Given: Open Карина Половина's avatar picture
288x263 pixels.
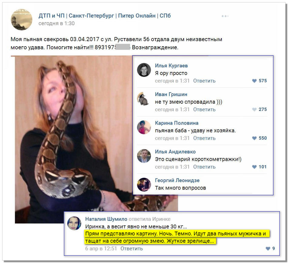Looking at the screenshot, I should [144, 127].
